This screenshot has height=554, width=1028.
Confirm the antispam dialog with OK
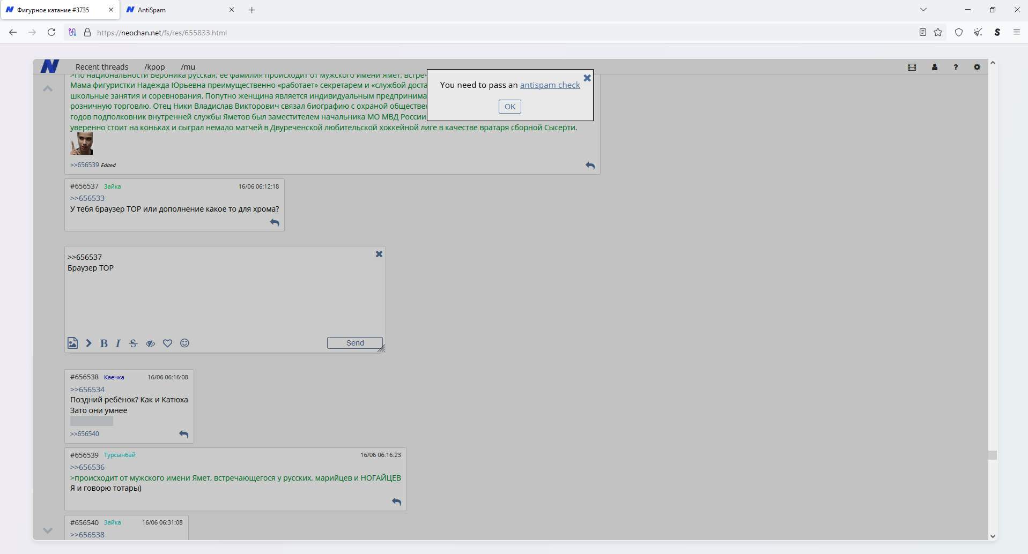(x=509, y=107)
